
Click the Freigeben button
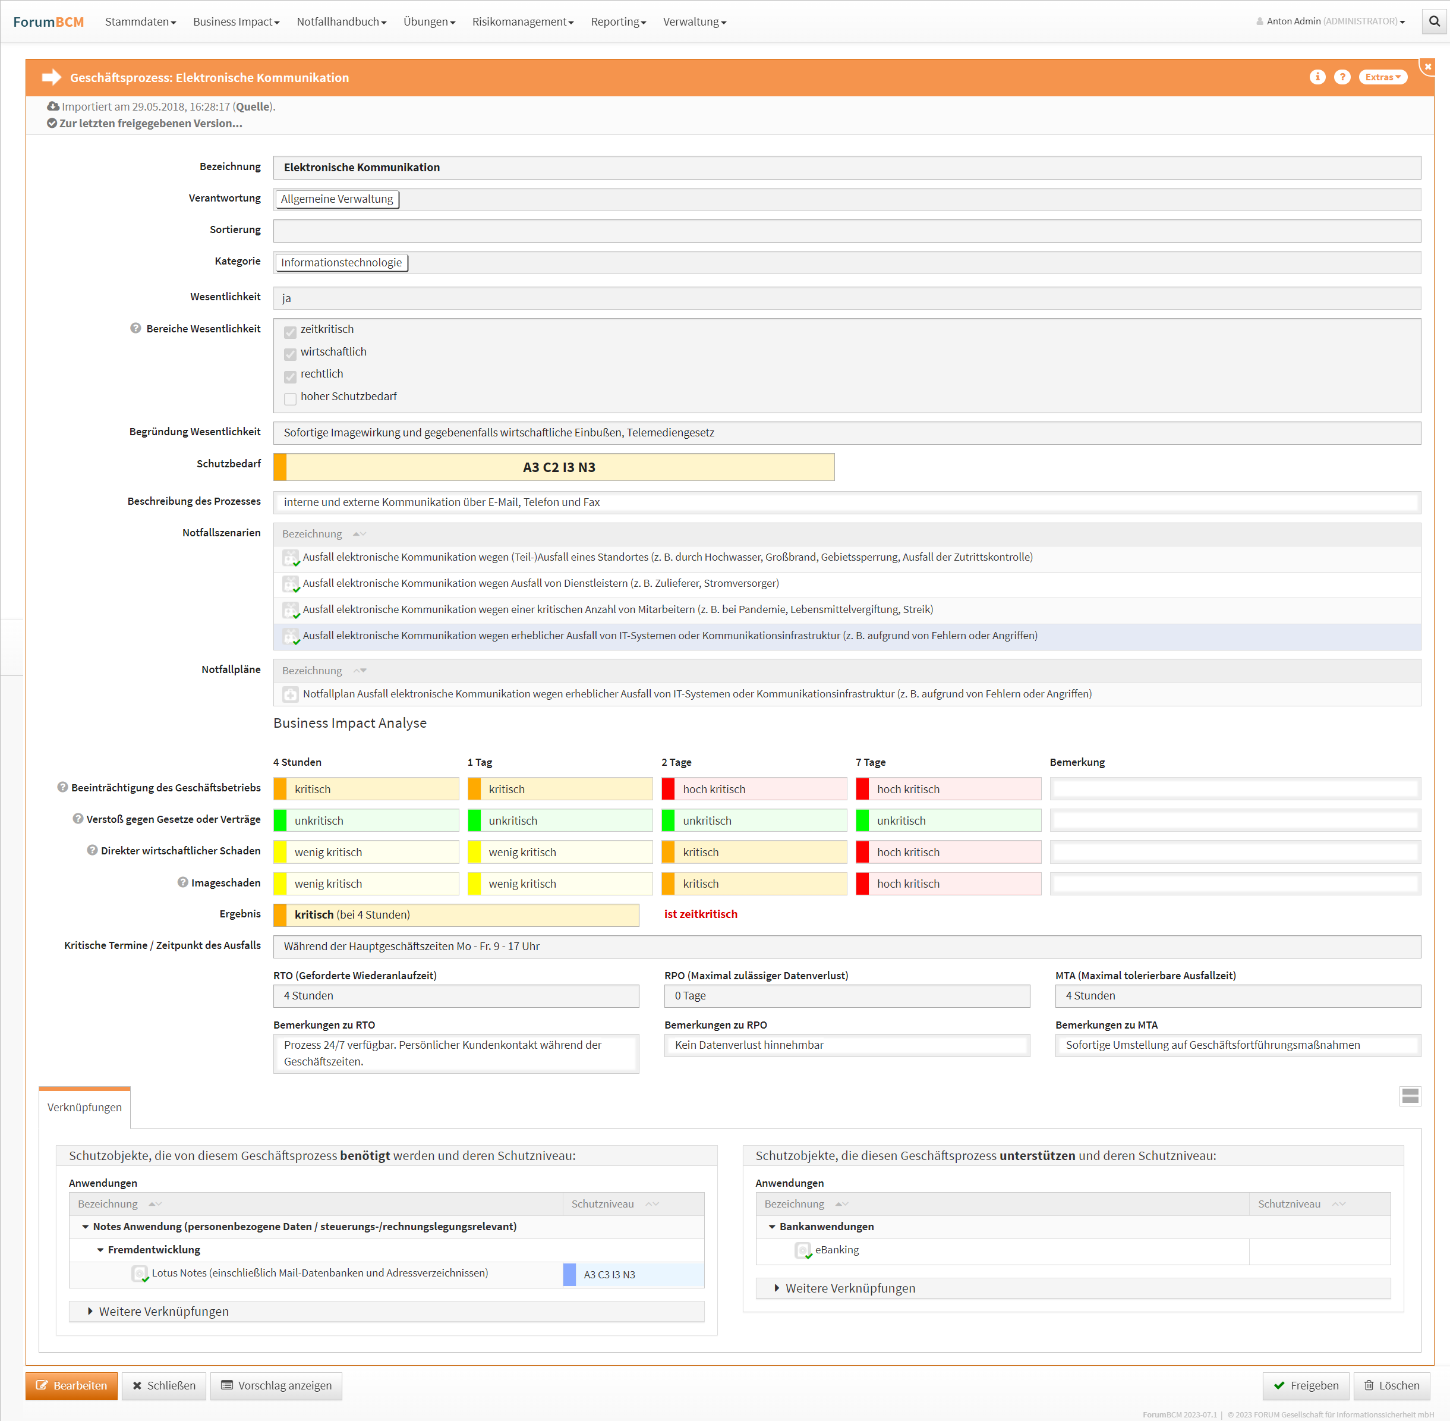[1306, 1386]
